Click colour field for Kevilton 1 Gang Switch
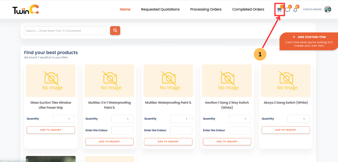 click(240, 130)
